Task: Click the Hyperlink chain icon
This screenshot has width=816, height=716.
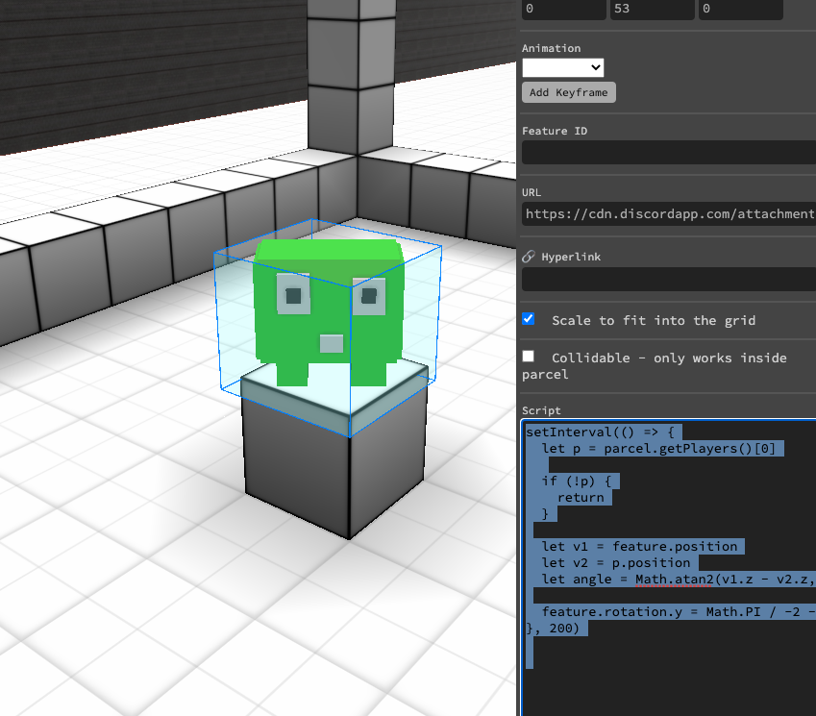Action: (528, 258)
